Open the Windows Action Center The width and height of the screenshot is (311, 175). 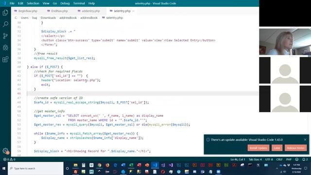(x=306, y=169)
